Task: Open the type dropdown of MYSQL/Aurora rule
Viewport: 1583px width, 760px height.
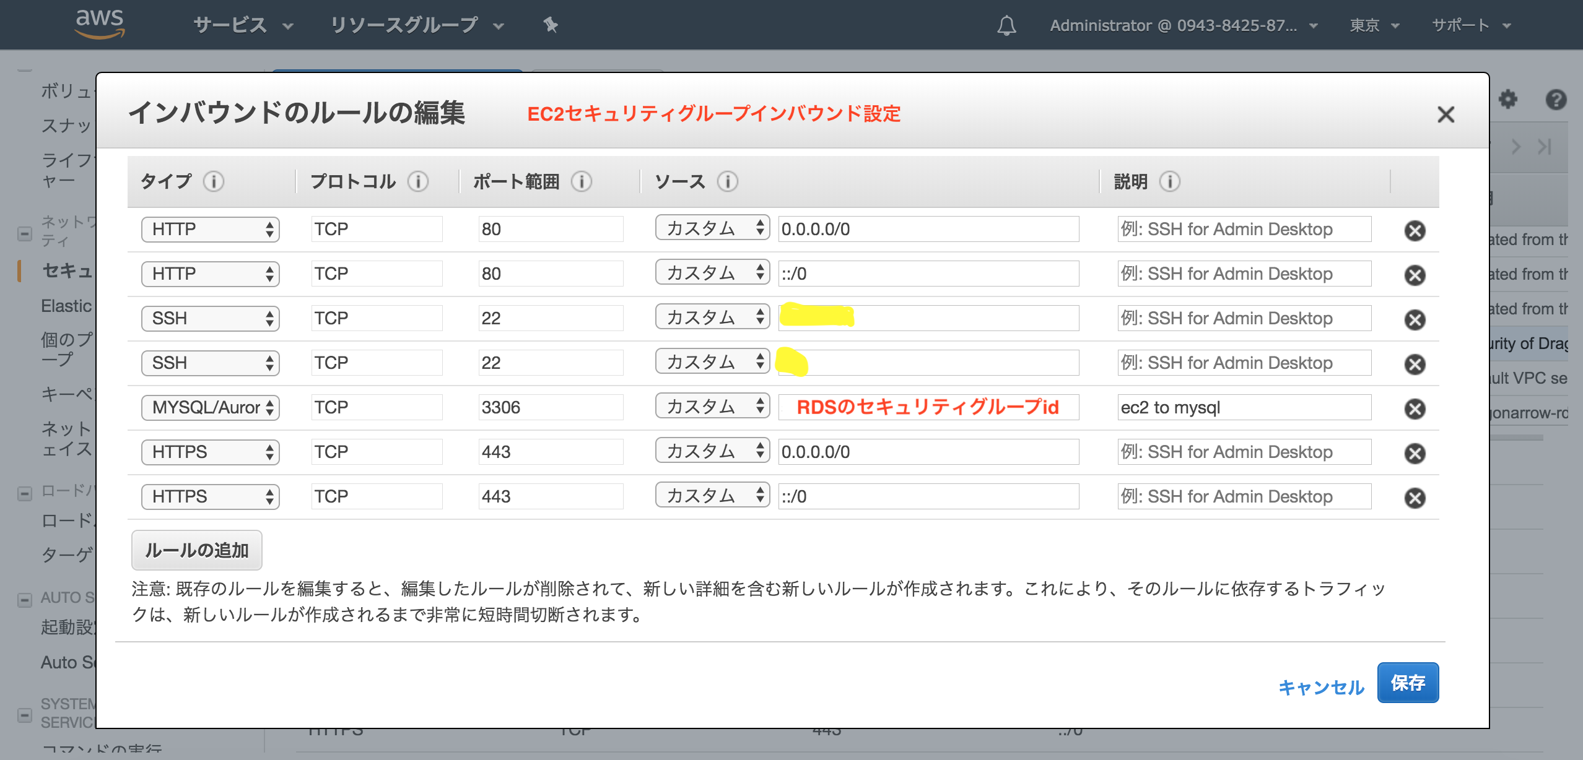Action: pyautogui.click(x=210, y=407)
